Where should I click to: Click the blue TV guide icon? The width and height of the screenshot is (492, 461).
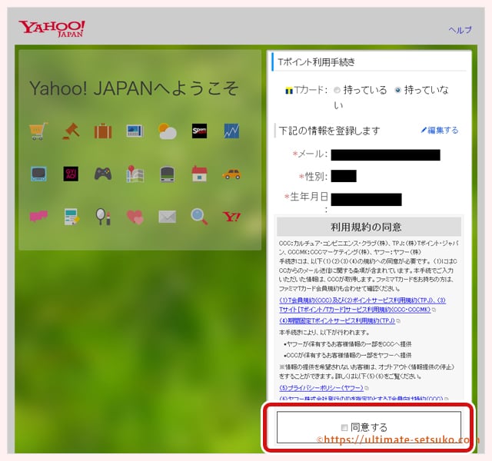click(x=39, y=174)
